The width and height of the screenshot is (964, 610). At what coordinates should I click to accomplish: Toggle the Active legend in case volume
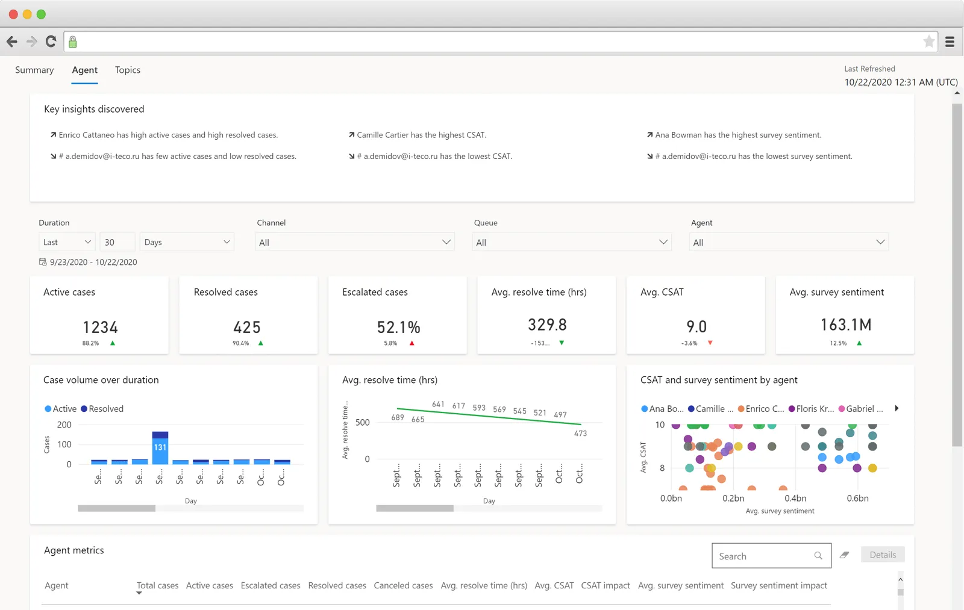click(x=61, y=409)
